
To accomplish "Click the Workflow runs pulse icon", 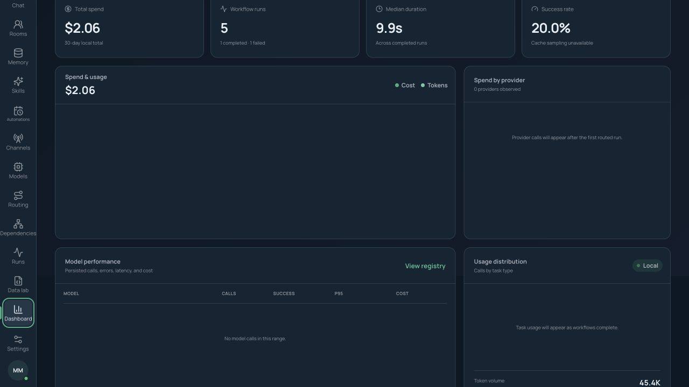I will 223,9.
